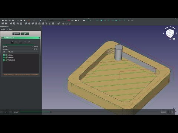Click the video seek bar track
178x133 pixels.
pos(90,112)
